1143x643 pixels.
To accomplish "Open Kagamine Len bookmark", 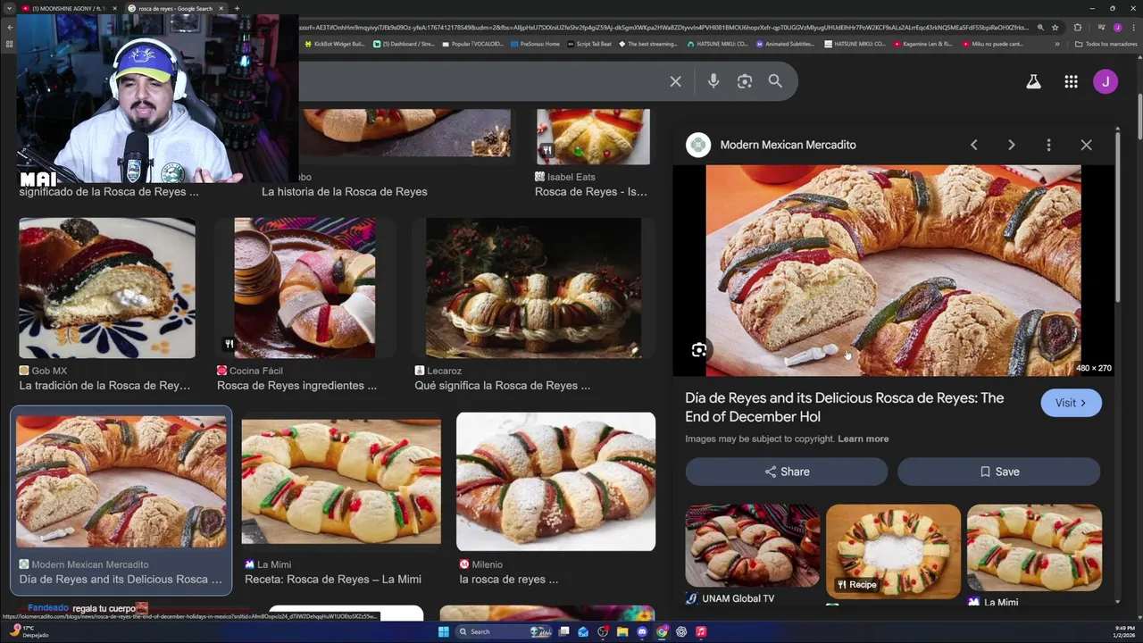I will point(923,44).
